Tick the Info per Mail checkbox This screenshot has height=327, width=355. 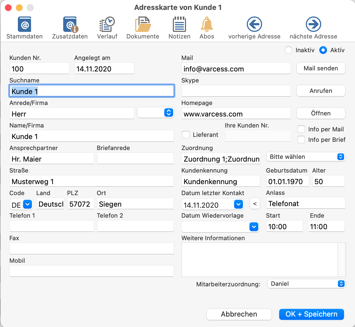click(301, 129)
